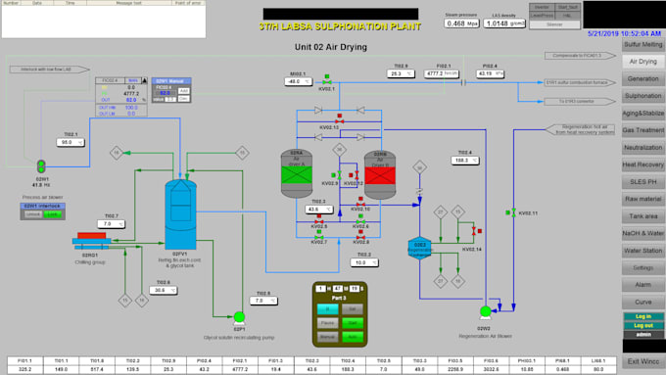Click the Log out button
Viewport: 666px width, 375px height.
click(643, 326)
